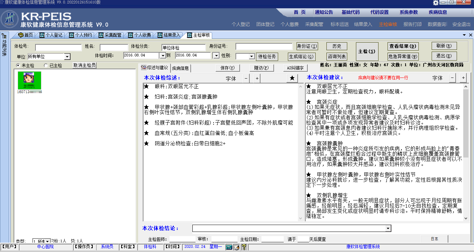This screenshot has width=474, height=252.
Task: Click the disk icon beside the calculator
Action: point(236,247)
